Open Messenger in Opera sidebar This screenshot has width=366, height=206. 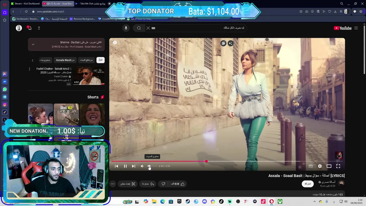5,82
